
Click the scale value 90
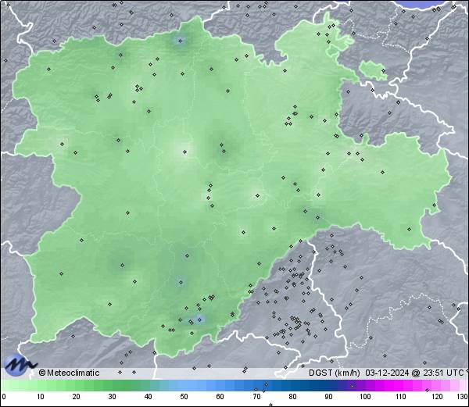click(x=328, y=397)
